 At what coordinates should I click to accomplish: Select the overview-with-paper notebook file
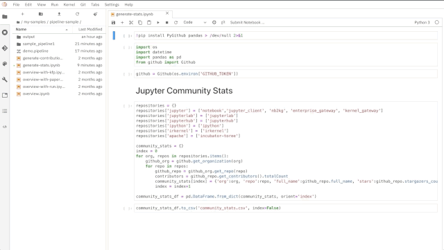[x=59, y=80]
